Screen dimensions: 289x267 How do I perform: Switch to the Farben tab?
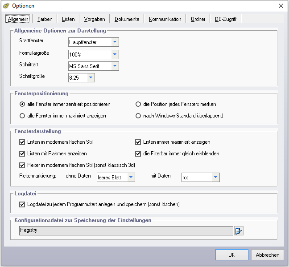pos(45,19)
